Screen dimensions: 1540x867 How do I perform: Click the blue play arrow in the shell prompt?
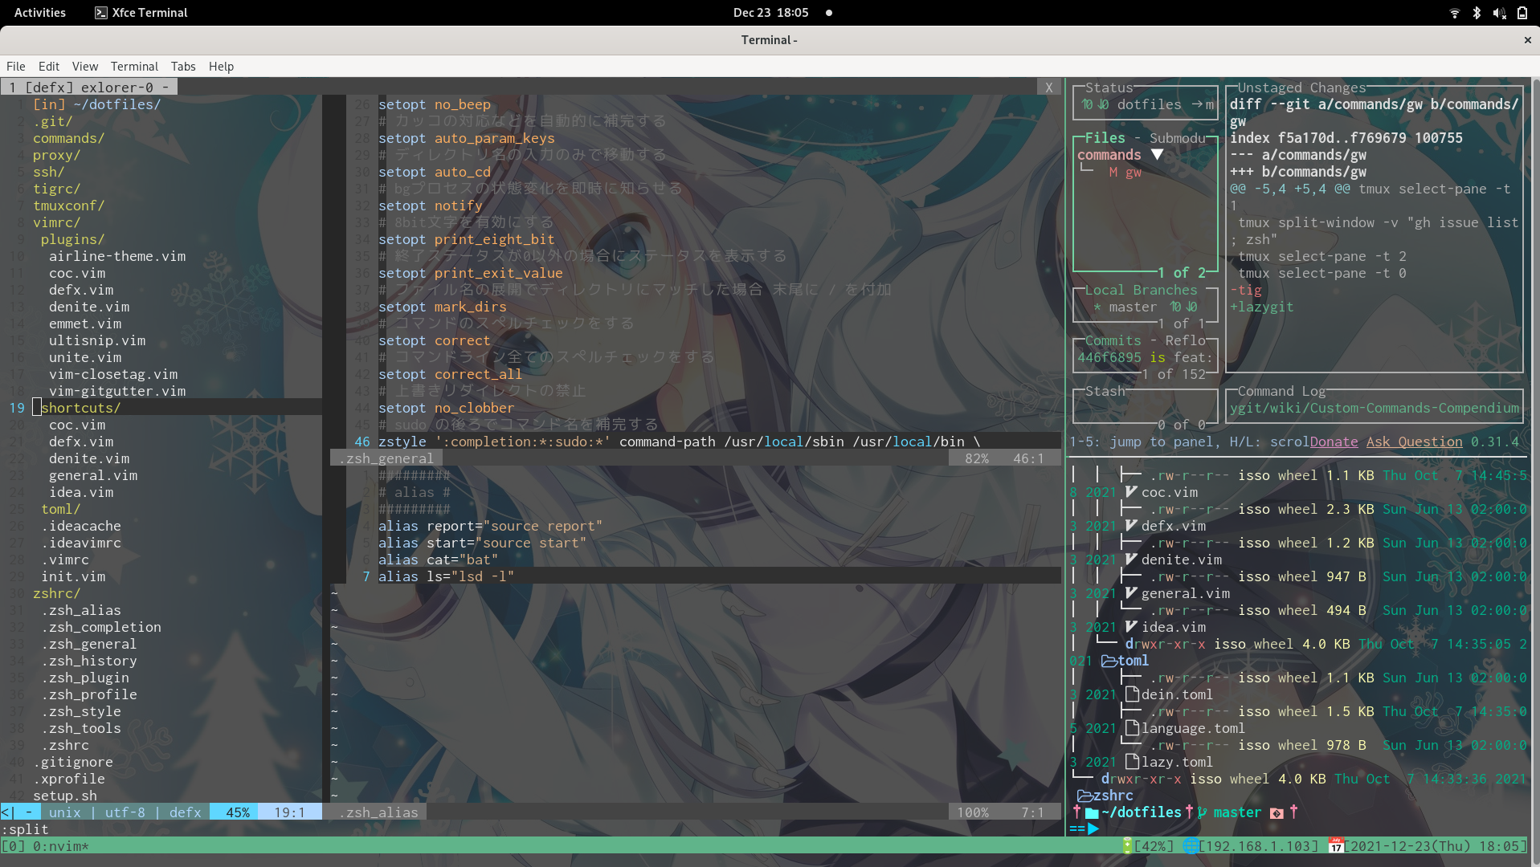click(x=1093, y=829)
